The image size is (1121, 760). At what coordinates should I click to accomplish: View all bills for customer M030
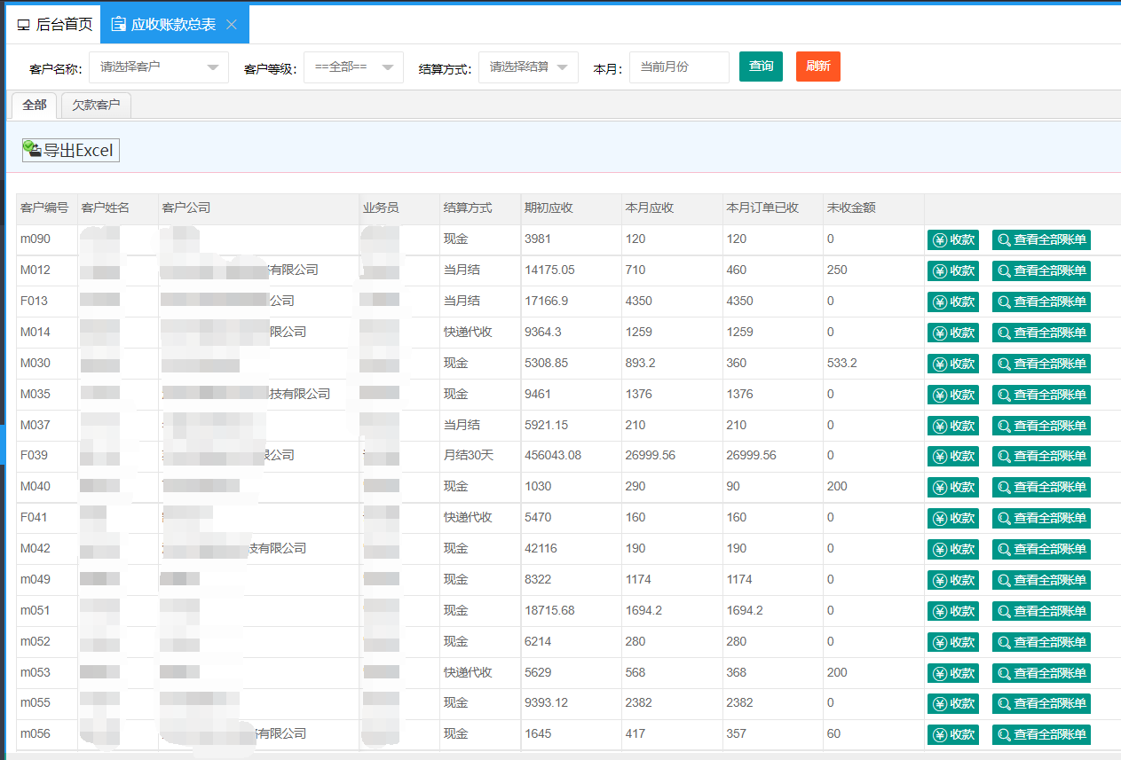coord(1041,364)
